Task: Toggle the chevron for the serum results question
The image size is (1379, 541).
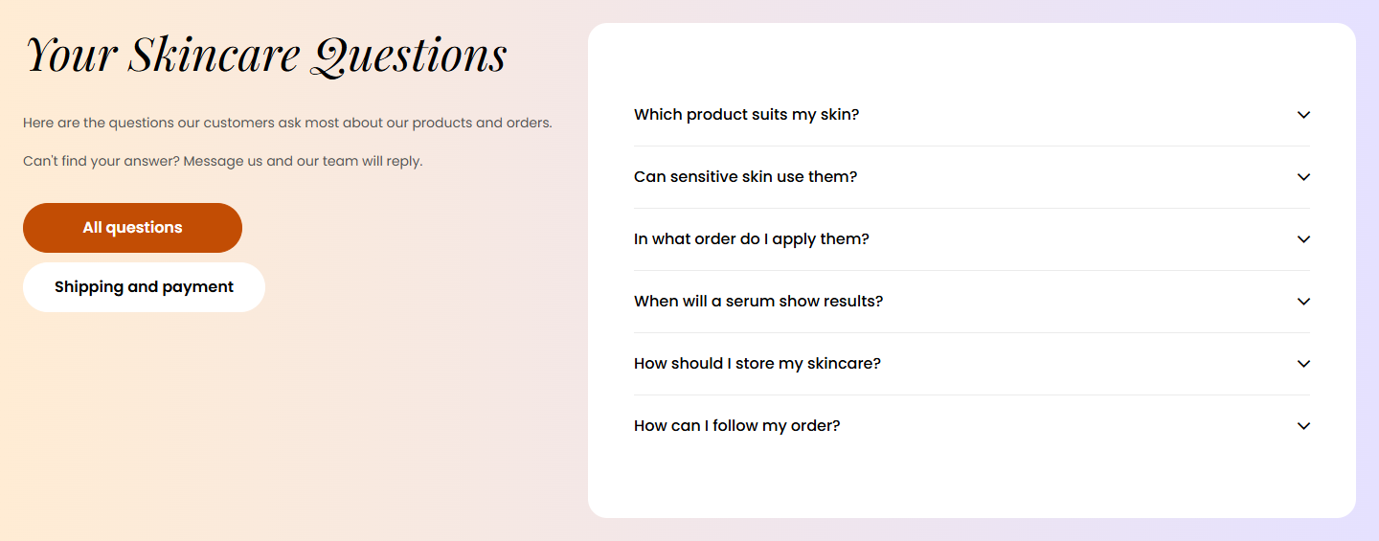Action: [x=1303, y=302]
